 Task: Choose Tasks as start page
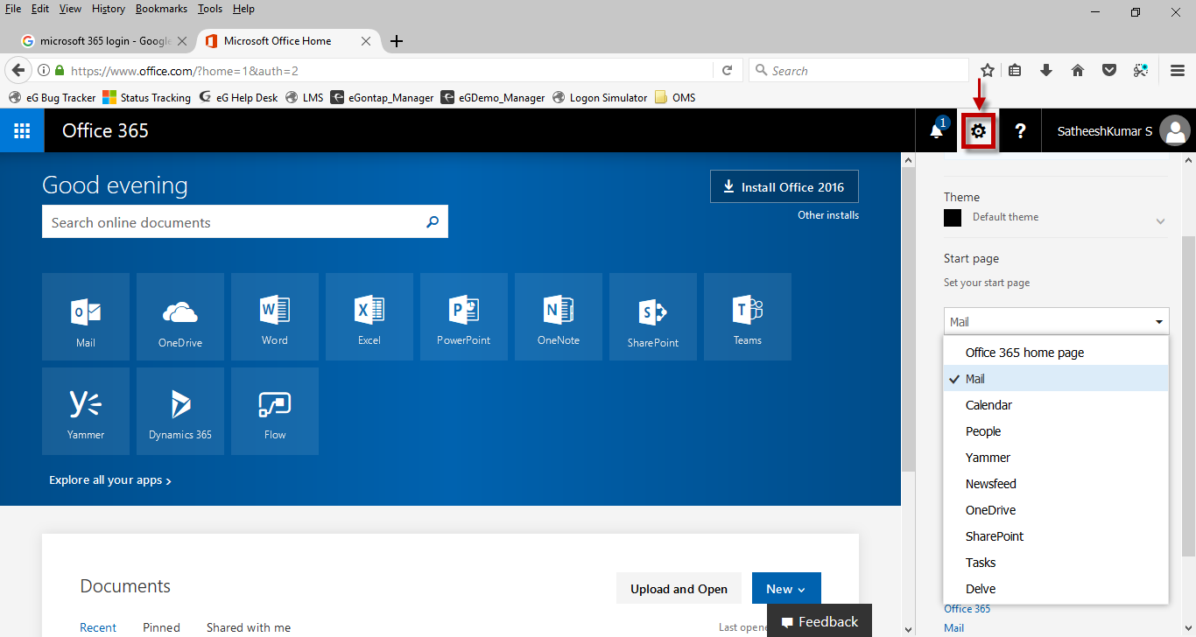[1056, 563]
